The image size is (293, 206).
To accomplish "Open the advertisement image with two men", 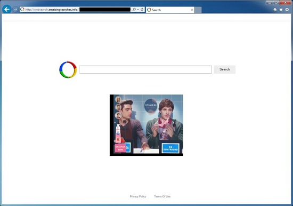I will click(x=146, y=125).
